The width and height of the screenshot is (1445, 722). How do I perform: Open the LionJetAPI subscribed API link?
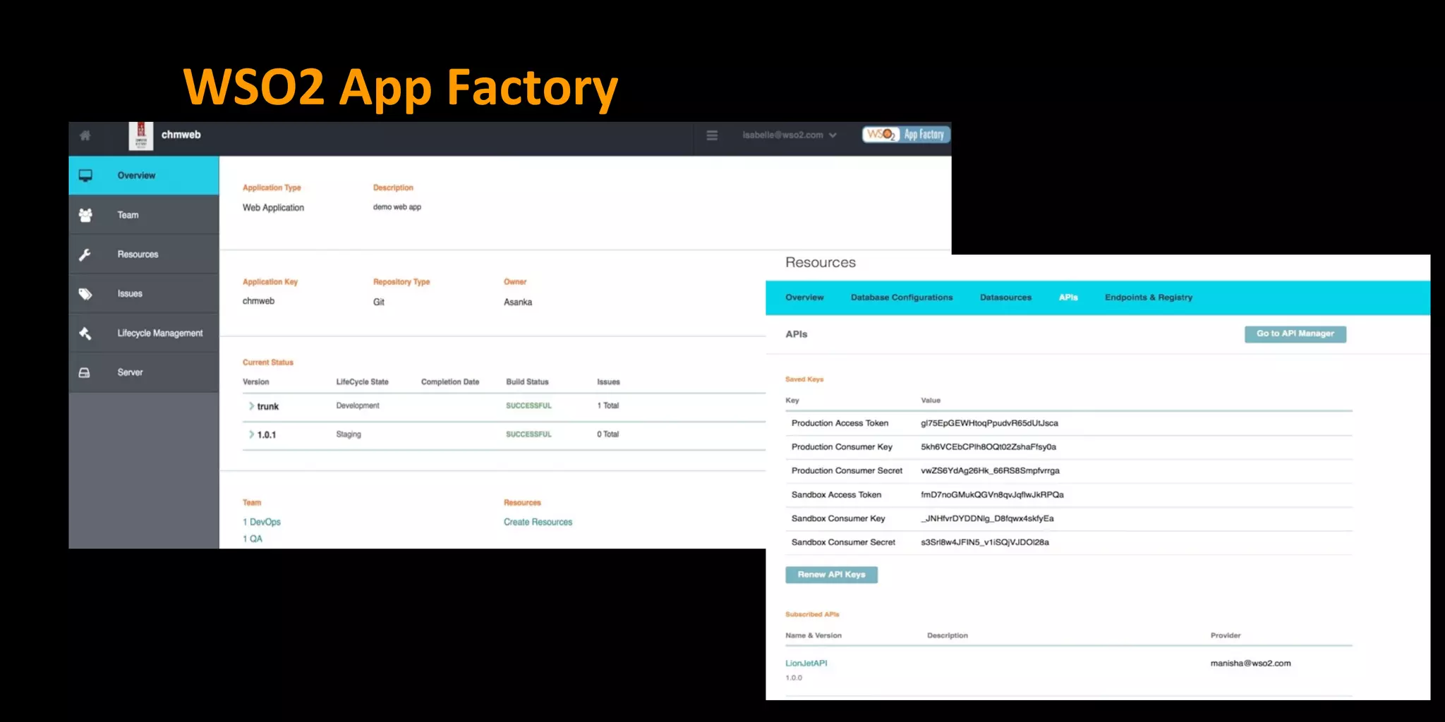(x=806, y=663)
